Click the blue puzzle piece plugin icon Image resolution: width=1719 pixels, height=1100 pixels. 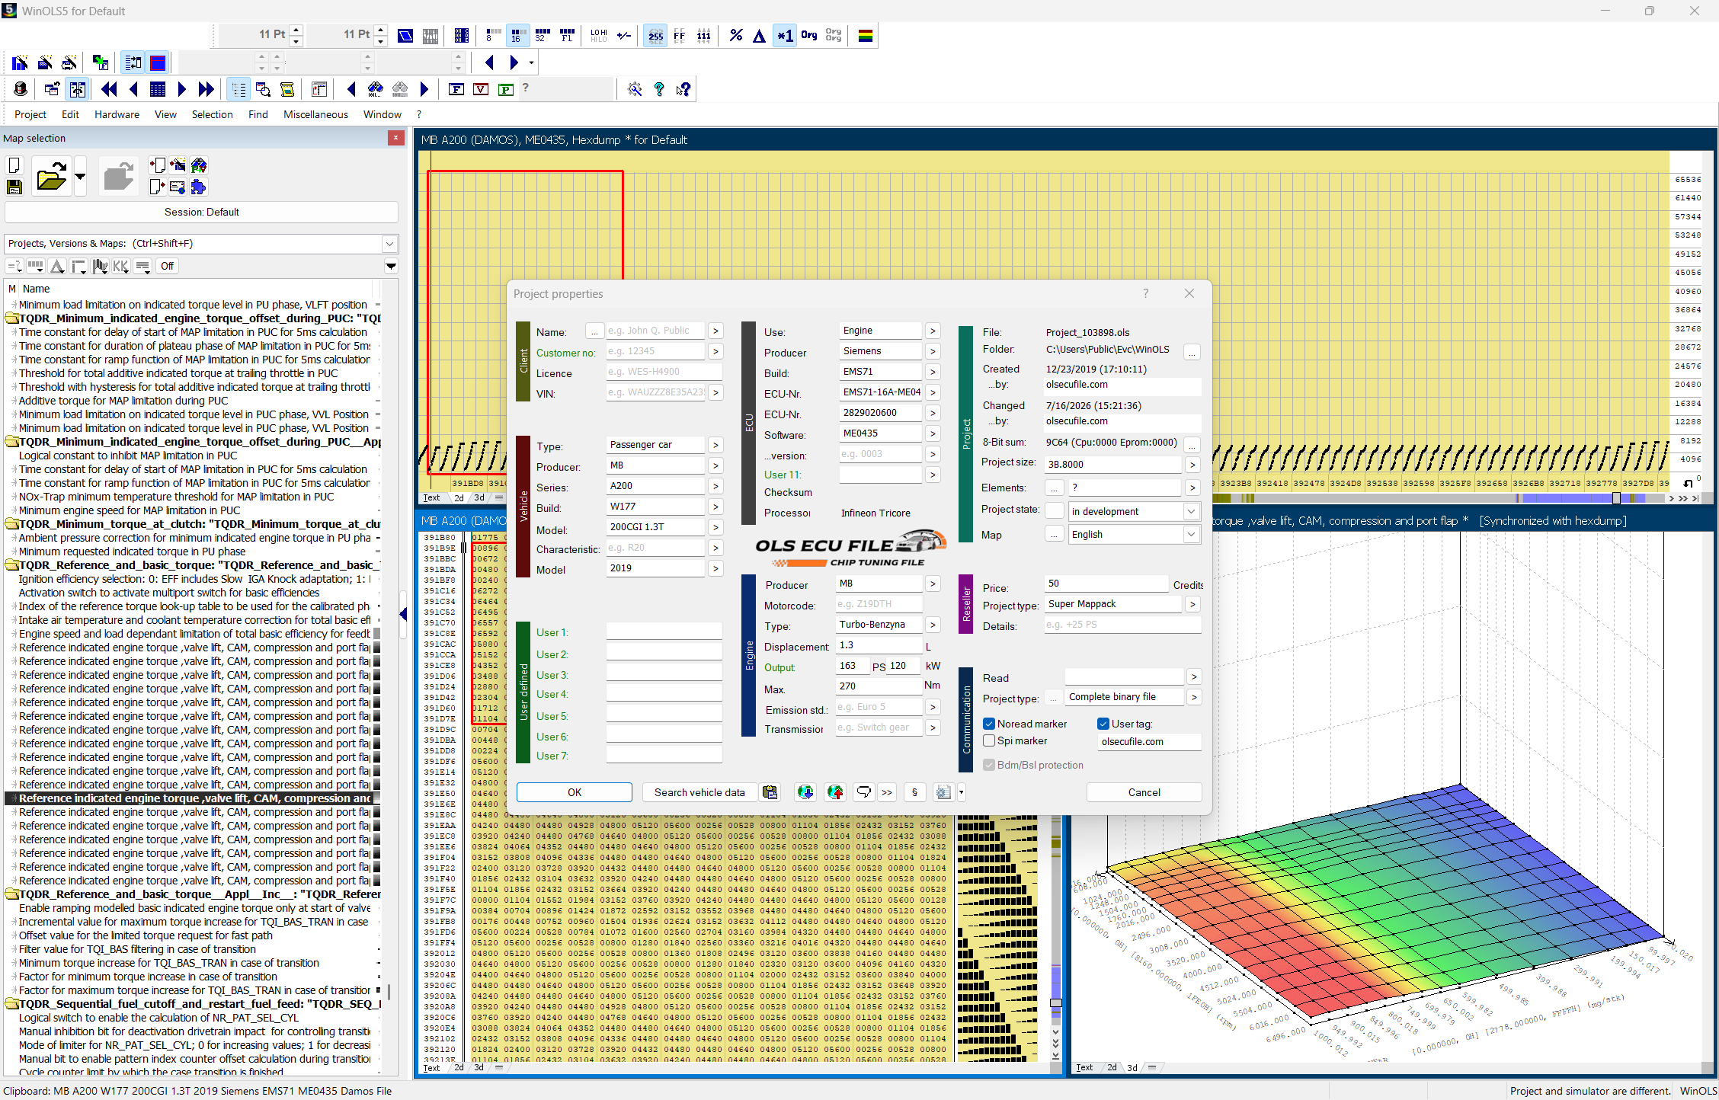(x=199, y=187)
